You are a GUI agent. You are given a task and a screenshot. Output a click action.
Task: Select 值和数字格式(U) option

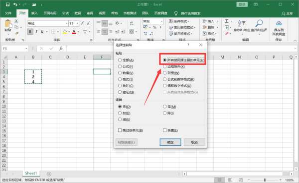click(177, 86)
